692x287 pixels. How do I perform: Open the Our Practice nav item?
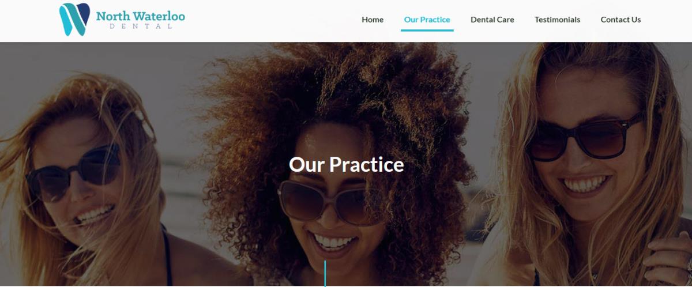[427, 20]
